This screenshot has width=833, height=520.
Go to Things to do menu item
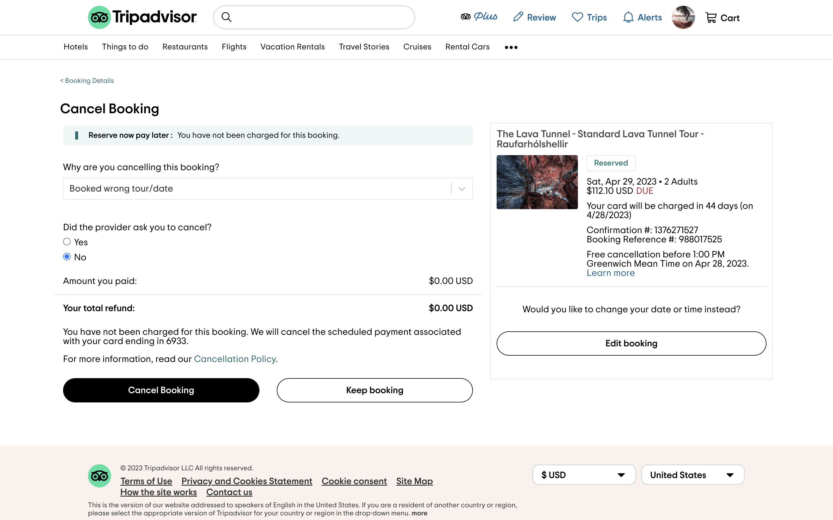[x=125, y=47]
